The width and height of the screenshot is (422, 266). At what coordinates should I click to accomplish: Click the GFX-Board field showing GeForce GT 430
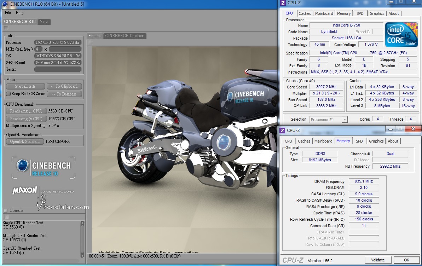(58, 63)
